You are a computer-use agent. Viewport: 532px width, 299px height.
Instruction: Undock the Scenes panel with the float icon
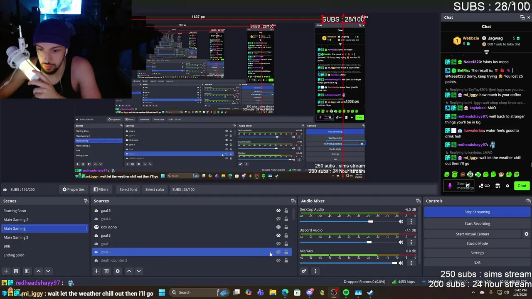tap(86, 201)
